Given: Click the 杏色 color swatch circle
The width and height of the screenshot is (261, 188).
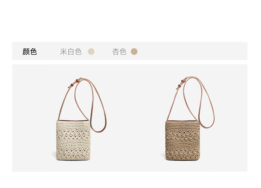Looking at the screenshot, I should point(134,51).
